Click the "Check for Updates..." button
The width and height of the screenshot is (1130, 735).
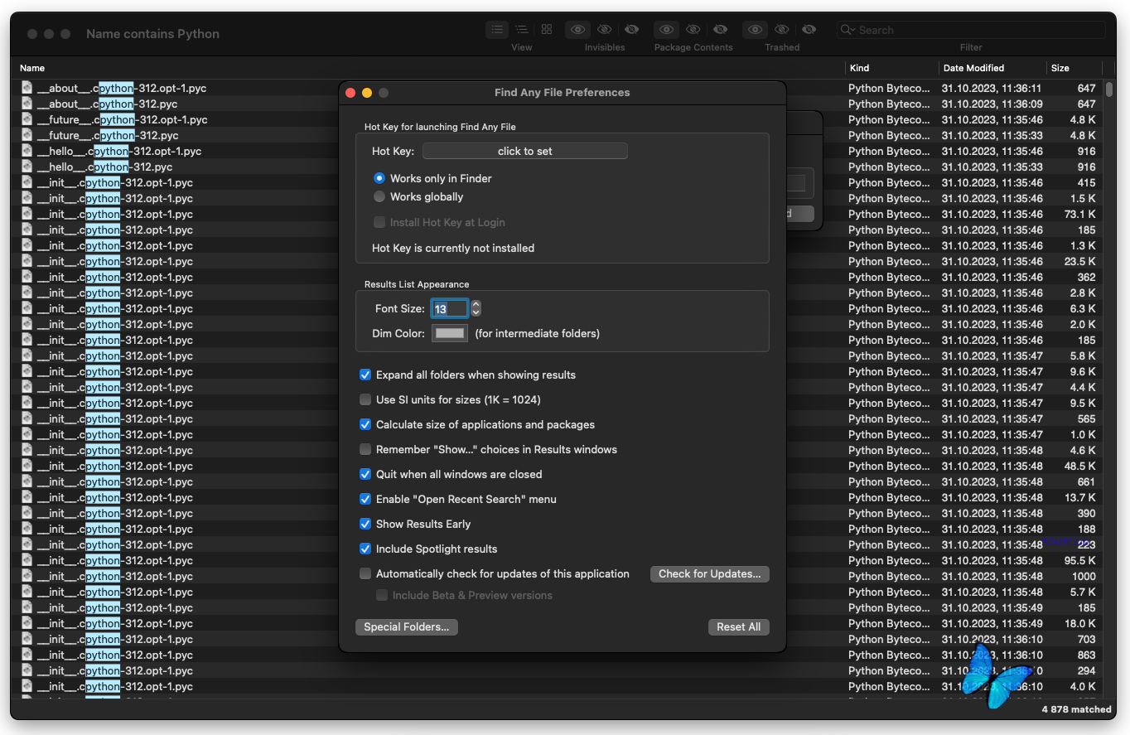[710, 573]
